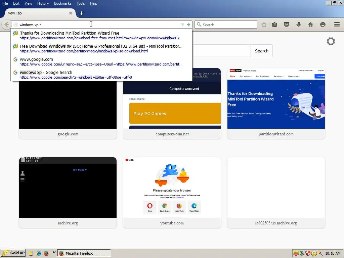Open the Pocket icon in toolbar
The width and height of the screenshot is (344, 258).
(x=287, y=25)
